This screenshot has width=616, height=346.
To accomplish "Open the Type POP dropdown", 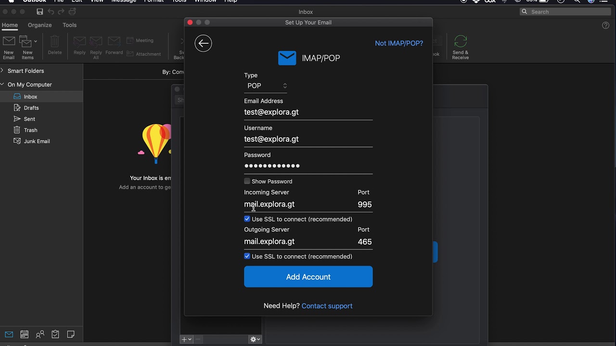I will point(267,86).
